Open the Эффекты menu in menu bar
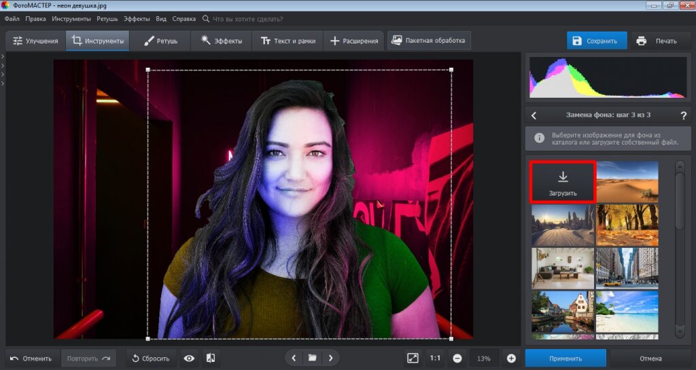The image size is (696, 370). click(137, 19)
